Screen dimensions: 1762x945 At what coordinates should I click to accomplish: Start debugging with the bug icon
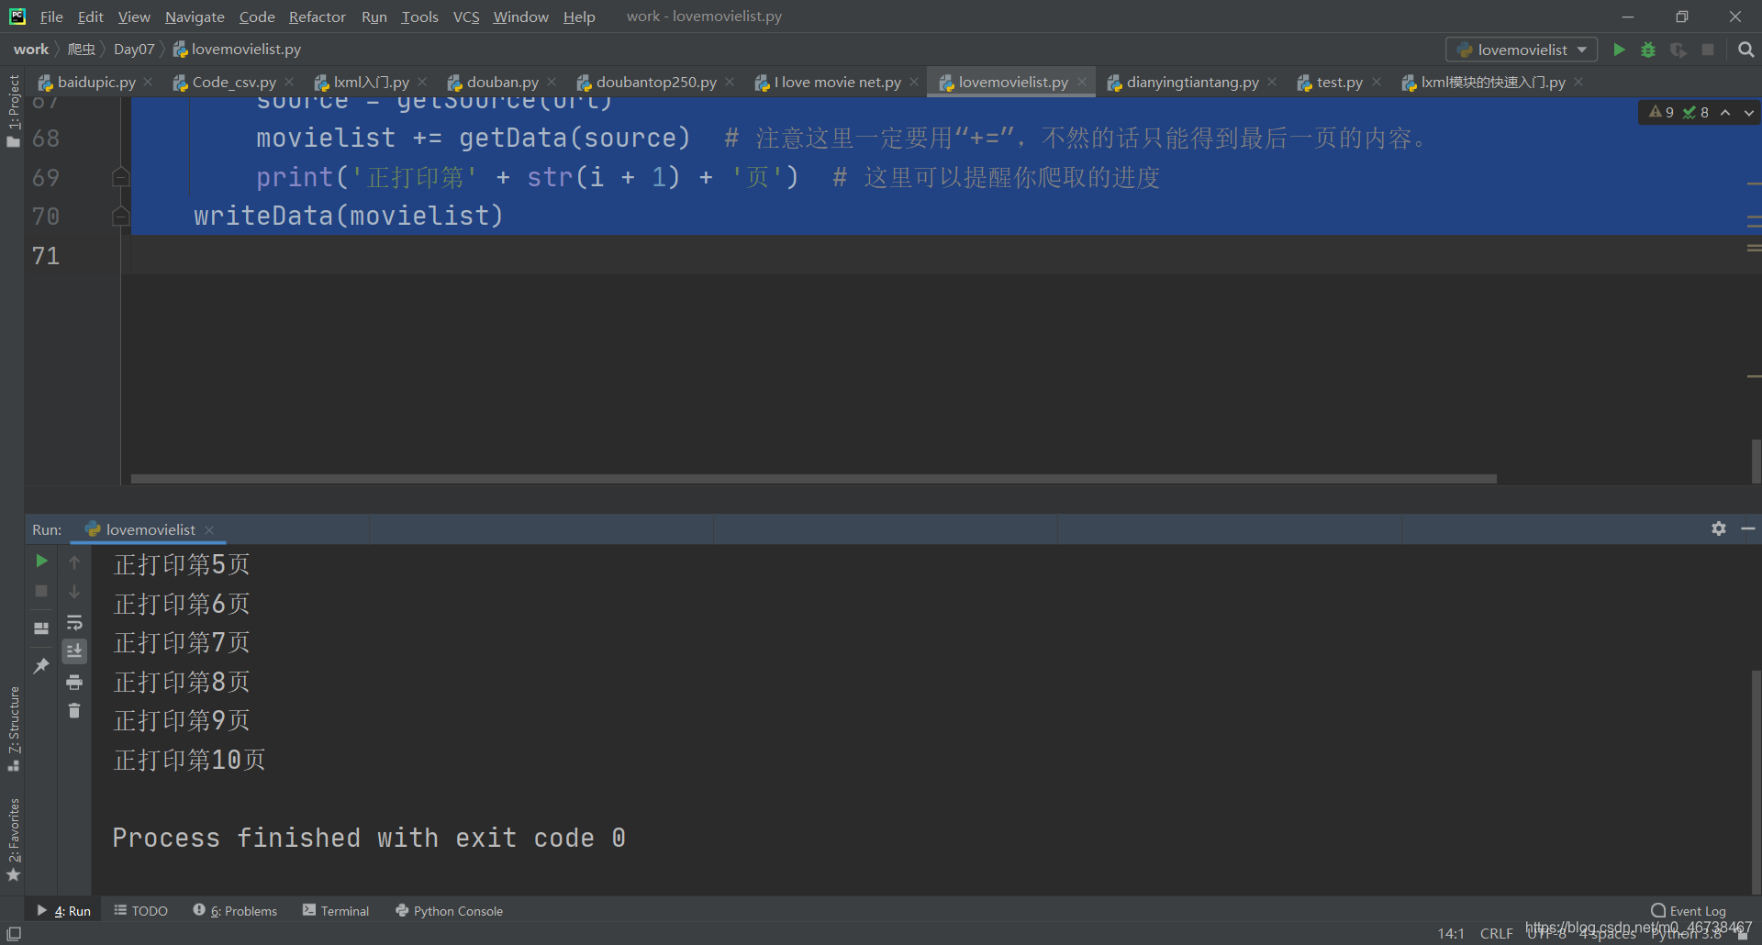[x=1648, y=50]
